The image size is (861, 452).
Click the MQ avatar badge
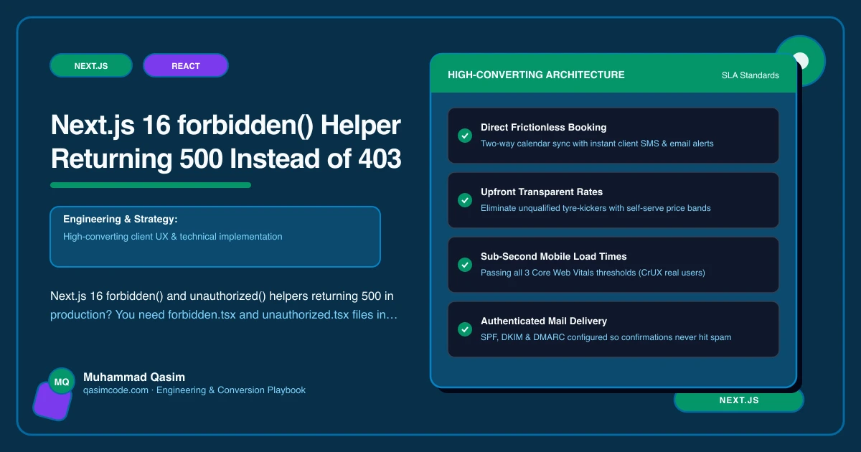pyautogui.click(x=62, y=382)
